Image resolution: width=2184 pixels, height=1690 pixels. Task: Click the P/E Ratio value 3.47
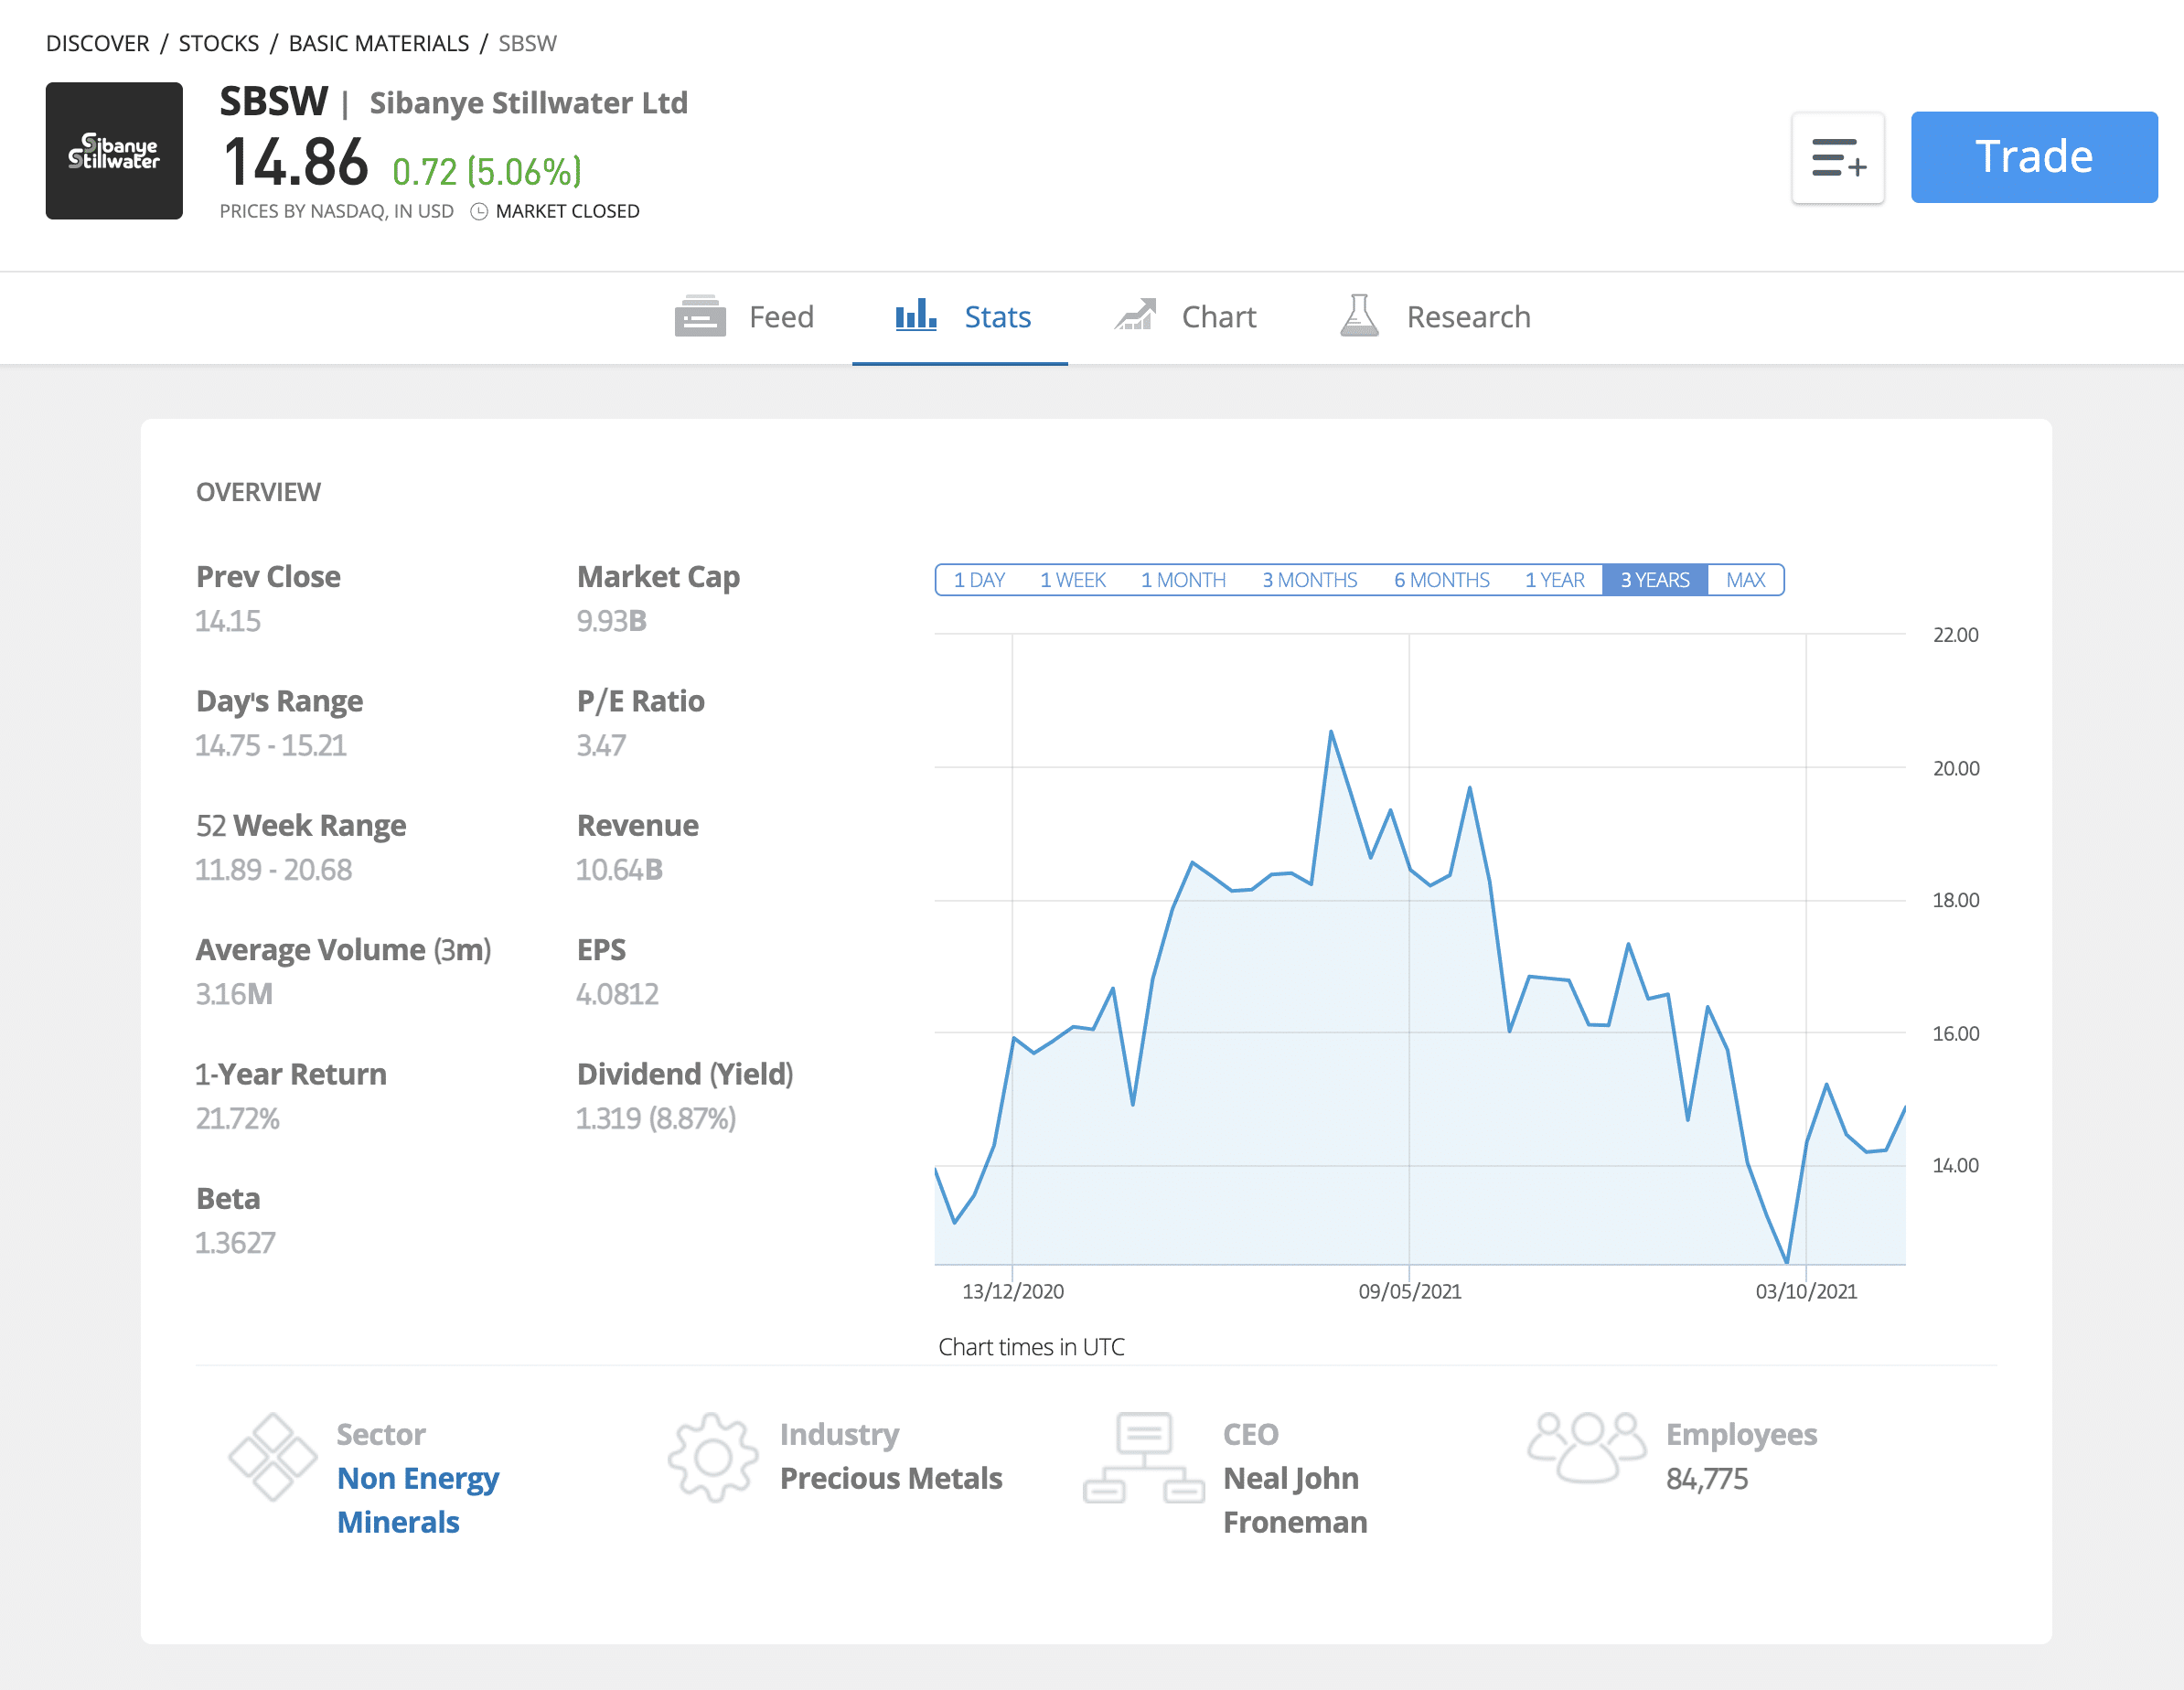601,745
